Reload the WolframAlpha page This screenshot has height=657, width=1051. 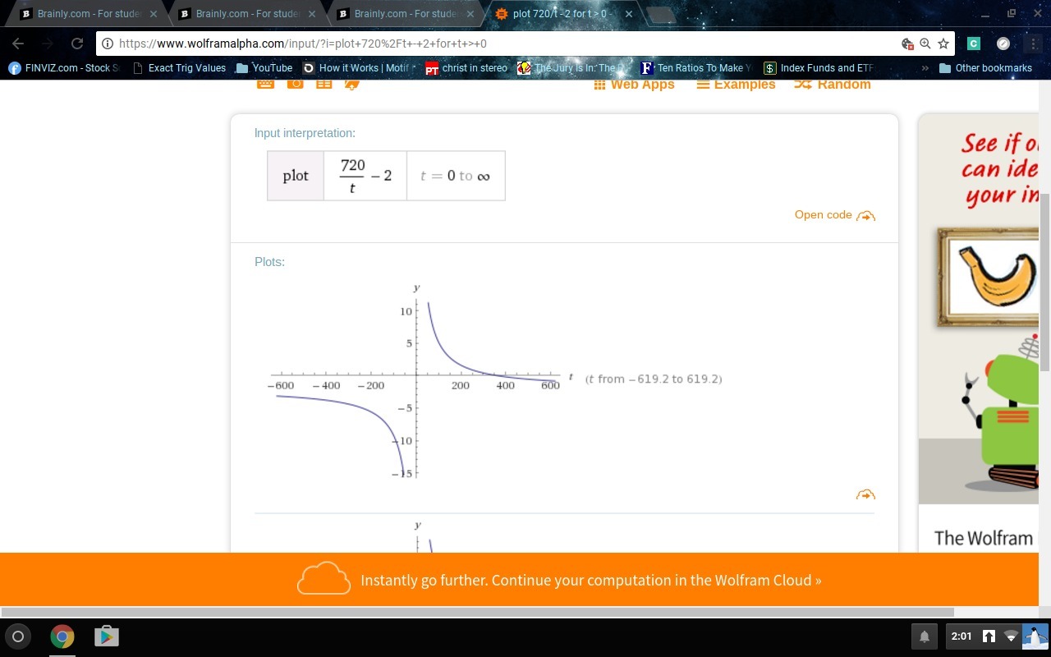click(77, 44)
